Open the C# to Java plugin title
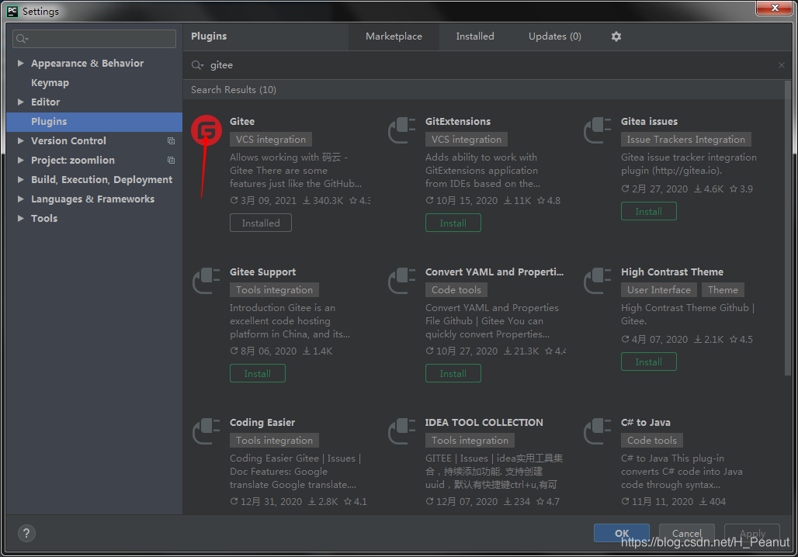The image size is (798, 557). [645, 423]
